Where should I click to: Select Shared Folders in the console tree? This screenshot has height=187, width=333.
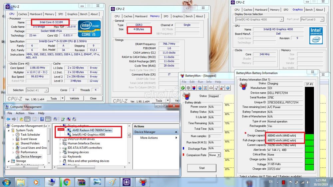click(30, 143)
